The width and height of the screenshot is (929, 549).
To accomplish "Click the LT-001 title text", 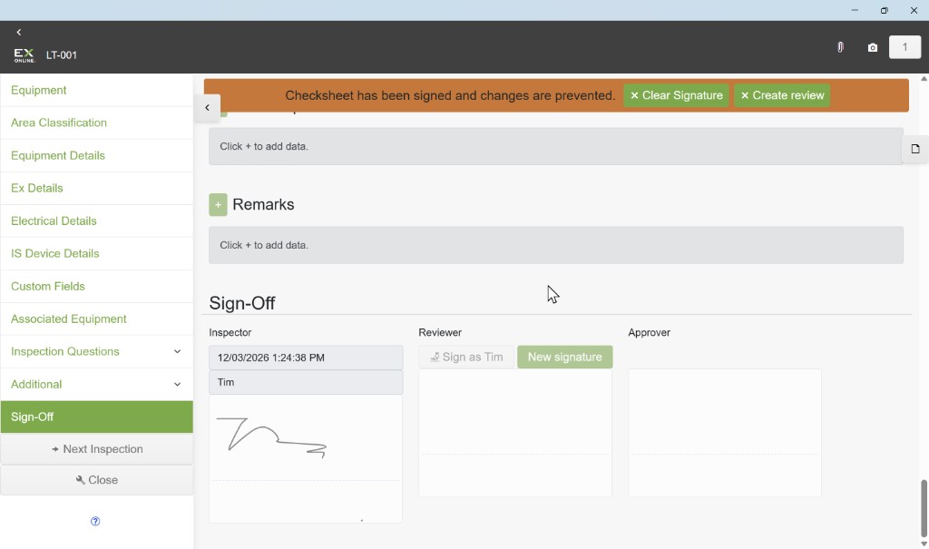I will click(62, 55).
